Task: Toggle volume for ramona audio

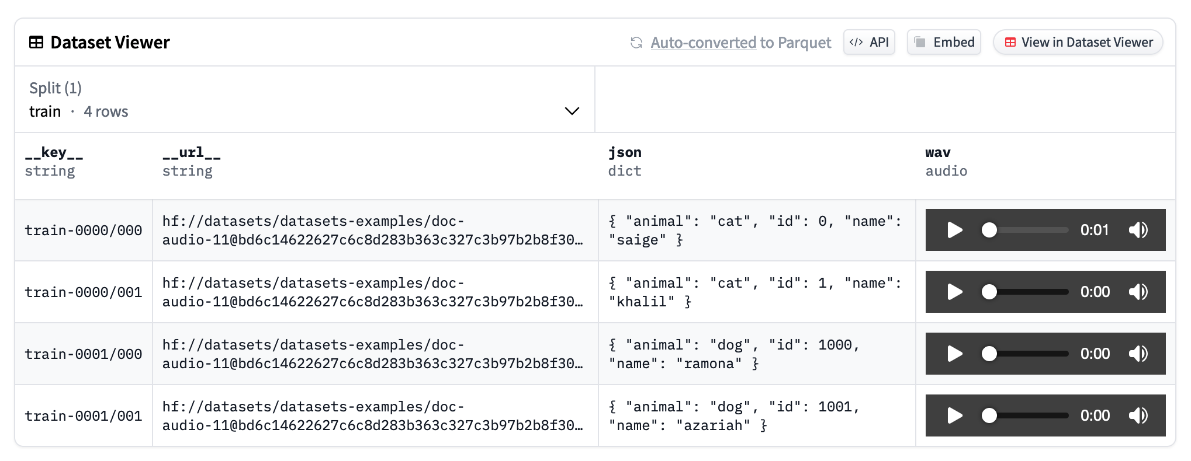Action: click(1138, 354)
